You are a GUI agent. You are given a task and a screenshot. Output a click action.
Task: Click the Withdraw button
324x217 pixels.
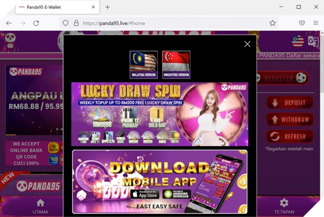point(290,120)
